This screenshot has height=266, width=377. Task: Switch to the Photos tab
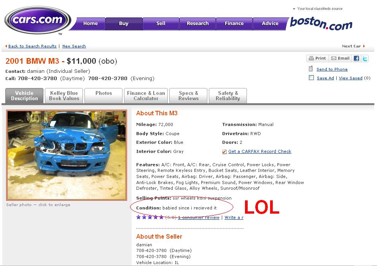point(103,96)
